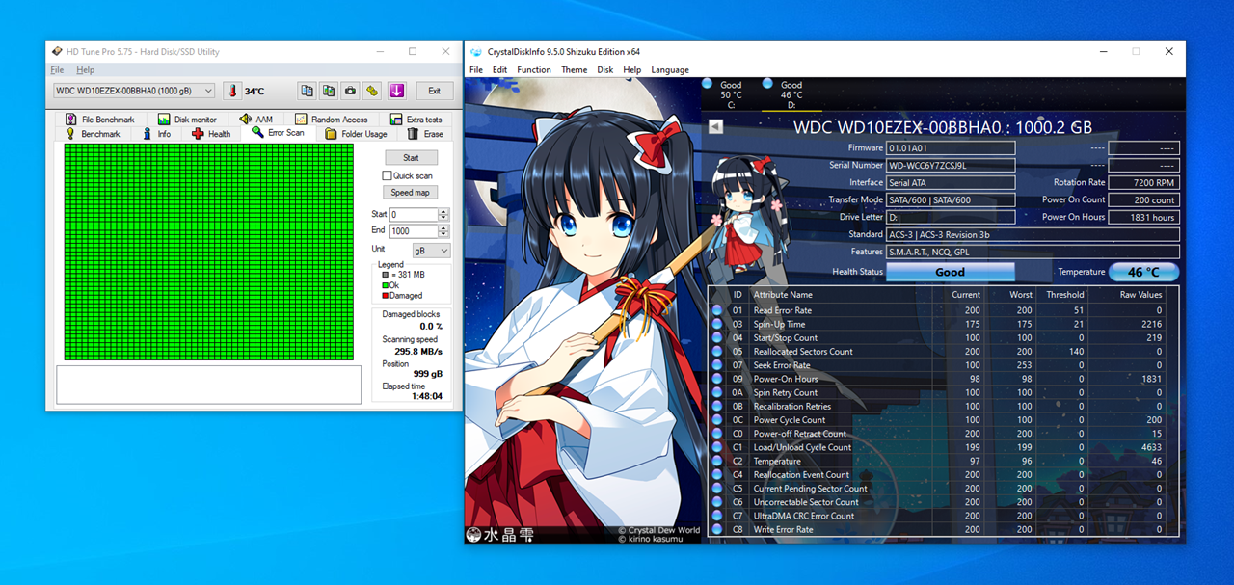The width and height of the screenshot is (1234, 585).
Task: Select the C: disk status orb
Action: point(708,84)
